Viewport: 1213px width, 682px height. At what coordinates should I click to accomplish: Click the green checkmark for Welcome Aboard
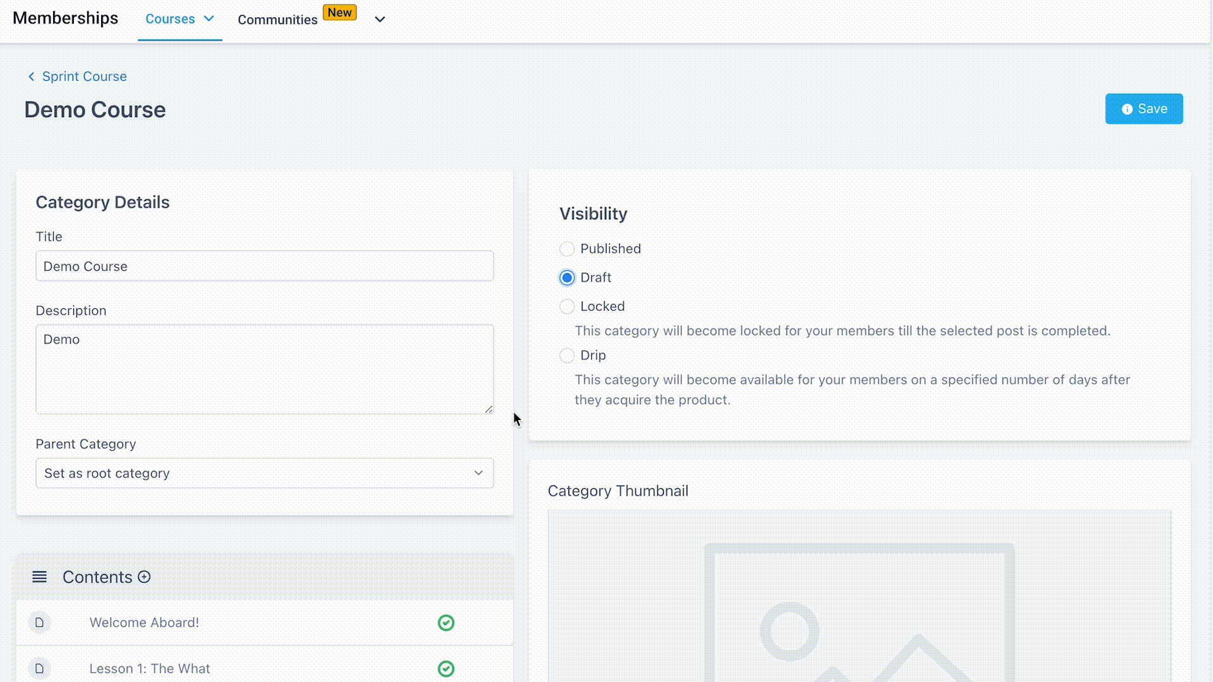[446, 623]
